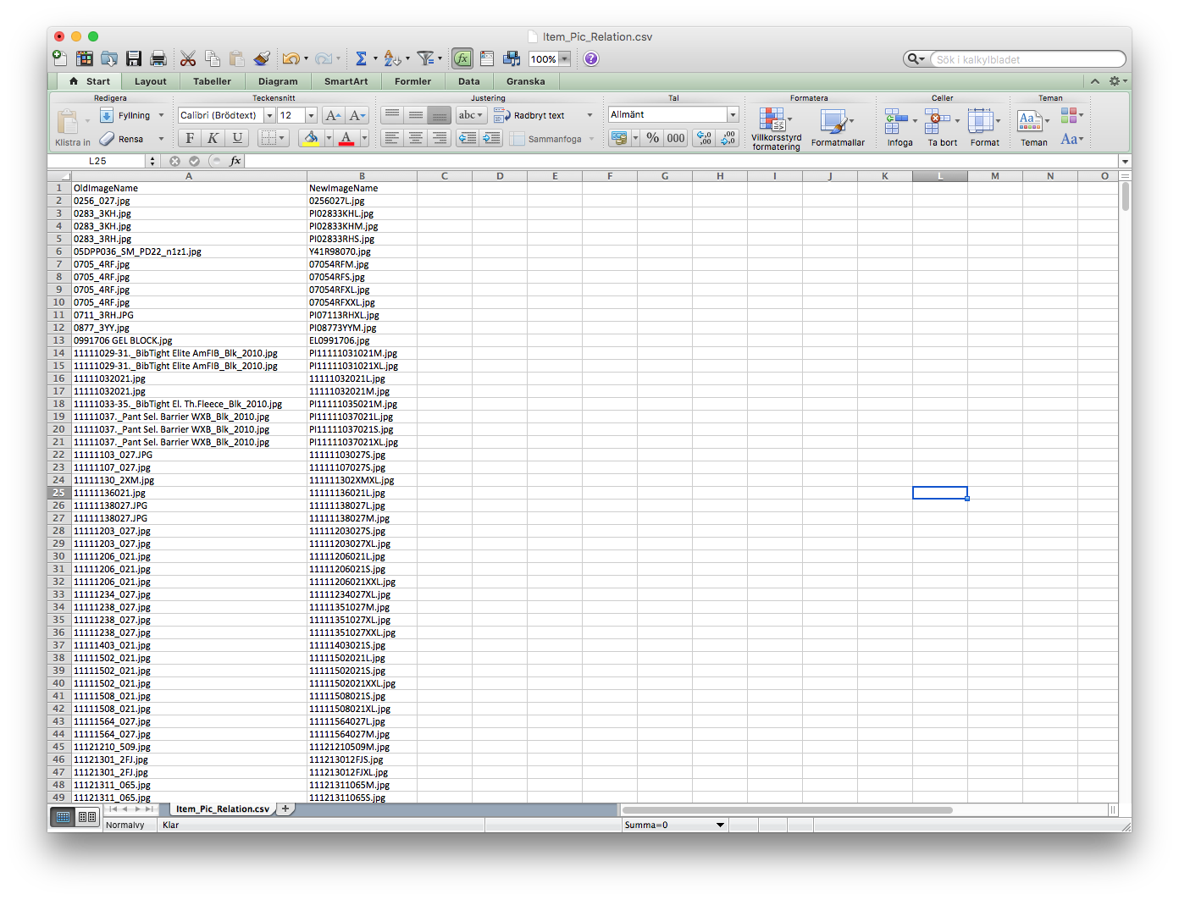
Task: Open the Format cells icon menu
Action: point(984,129)
